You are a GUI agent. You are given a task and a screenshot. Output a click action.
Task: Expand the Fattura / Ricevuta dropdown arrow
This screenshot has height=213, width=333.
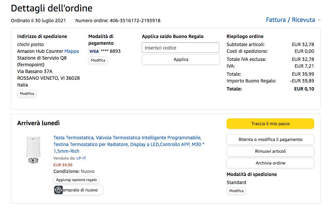point(319,20)
